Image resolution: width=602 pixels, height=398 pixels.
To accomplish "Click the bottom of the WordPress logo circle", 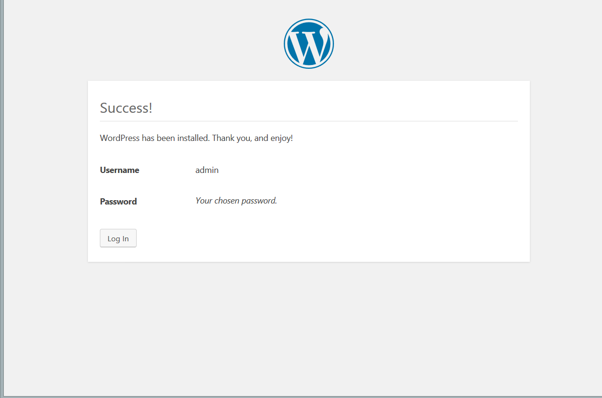I will coord(309,66).
